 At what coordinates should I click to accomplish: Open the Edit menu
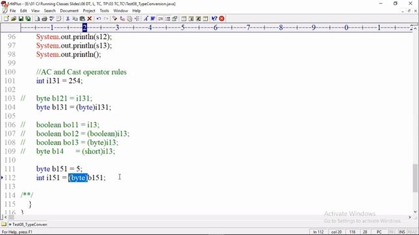click(24, 10)
